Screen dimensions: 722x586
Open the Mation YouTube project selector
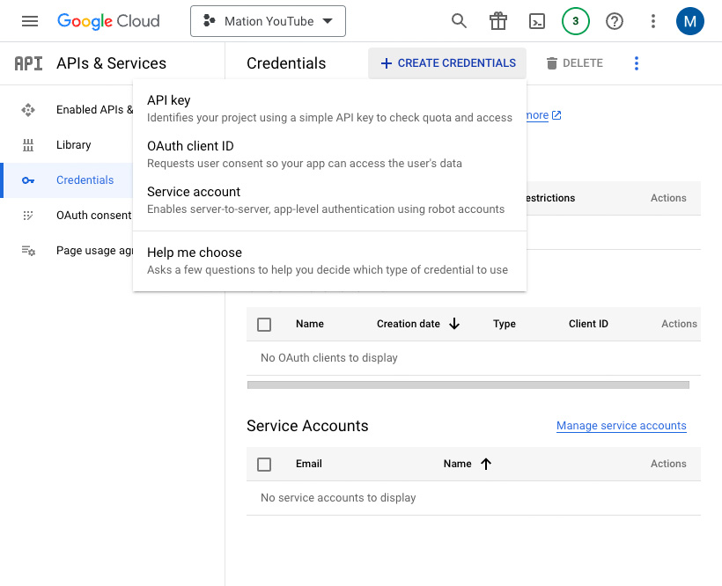(x=268, y=21)
